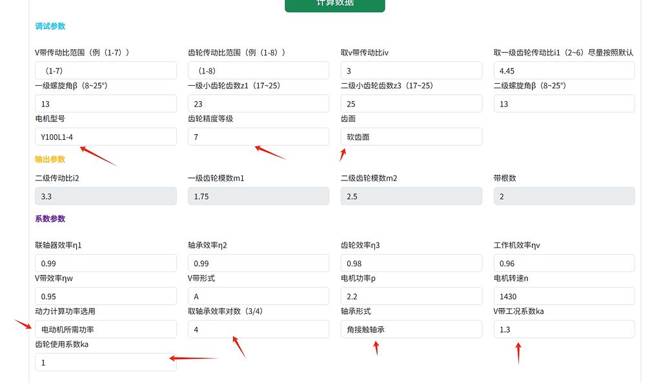Click the 二级小齿轮齿数z3 input field
Screen dimensions: 661x383
411,104
